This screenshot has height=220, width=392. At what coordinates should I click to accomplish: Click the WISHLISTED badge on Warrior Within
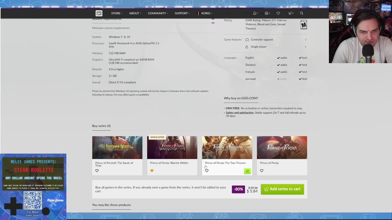tap(157, 137)
